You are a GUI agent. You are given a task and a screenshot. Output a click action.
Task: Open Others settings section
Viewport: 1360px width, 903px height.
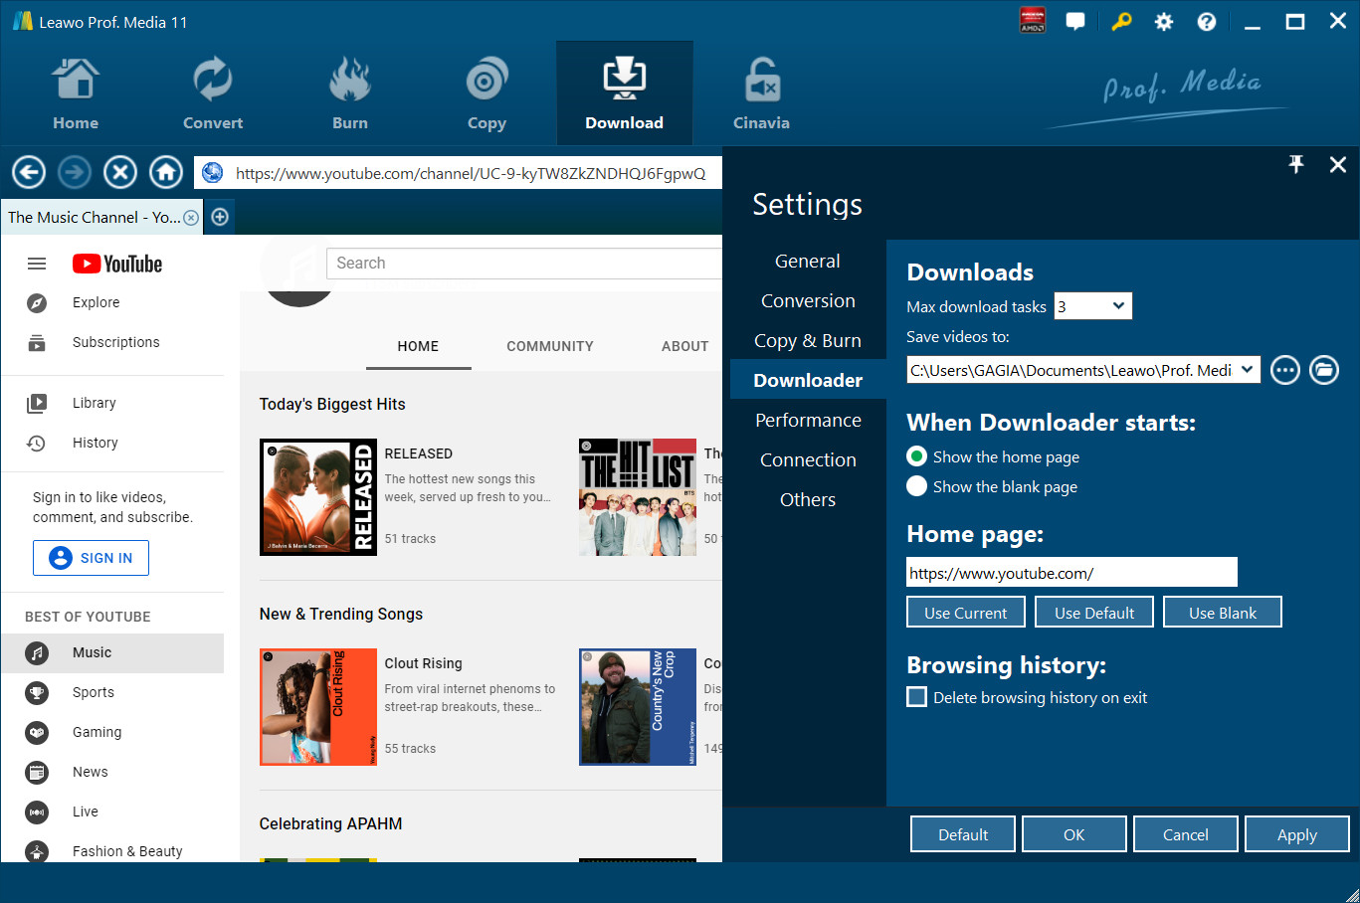pyautogui.click(x=808, y=499)
